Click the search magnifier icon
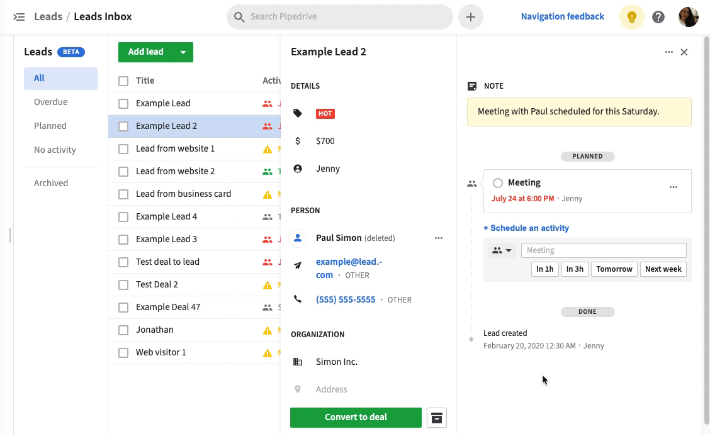 click(239, 17)
